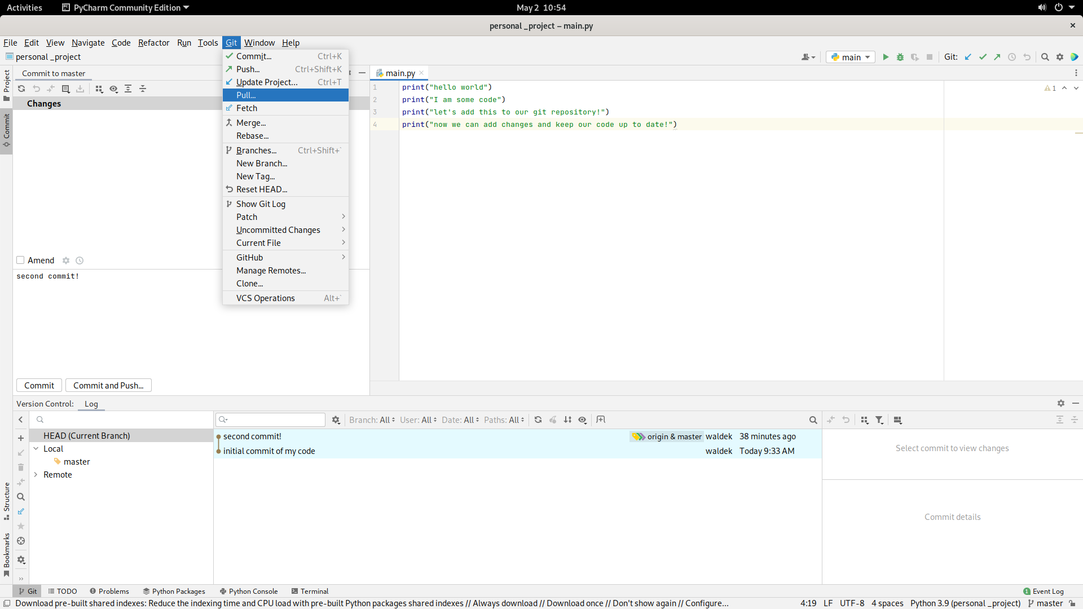
Task: Click the find magnifier in branches side toolbar
Action: tap(21, 497)
